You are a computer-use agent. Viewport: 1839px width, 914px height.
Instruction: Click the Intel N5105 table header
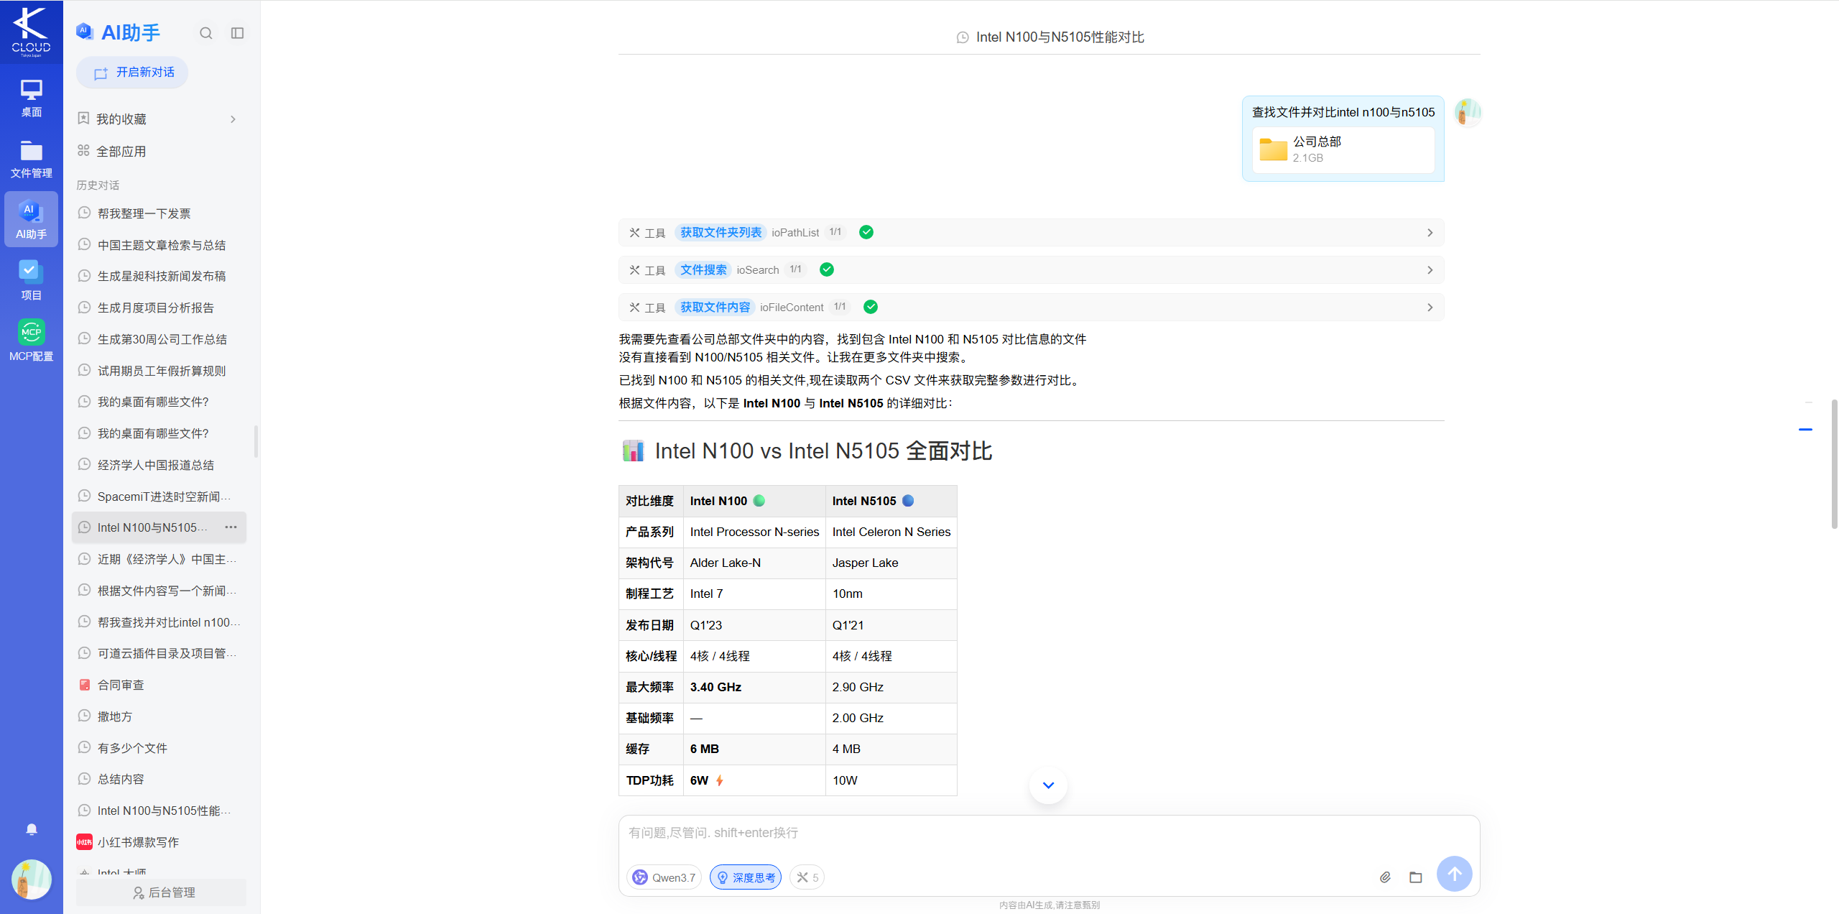tap(891, 502)
